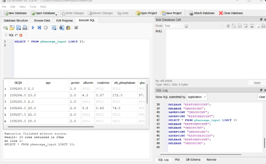Switch to the Database Structure tab
Viewport: 266px width, 164px height.
(16, 21)
